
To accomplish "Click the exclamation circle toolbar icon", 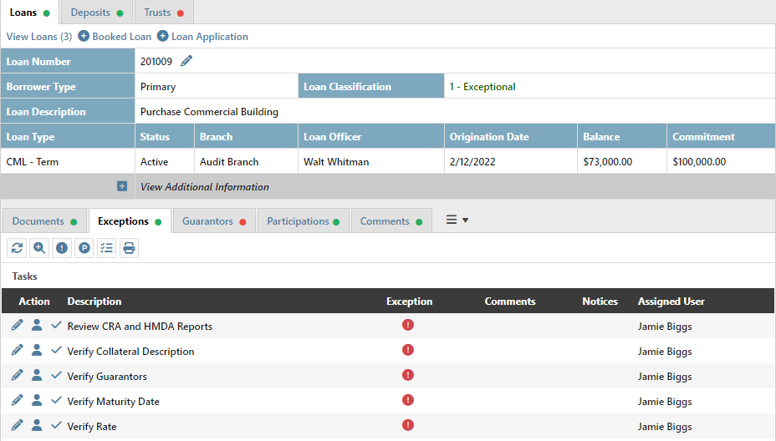I will pos(62,248).
